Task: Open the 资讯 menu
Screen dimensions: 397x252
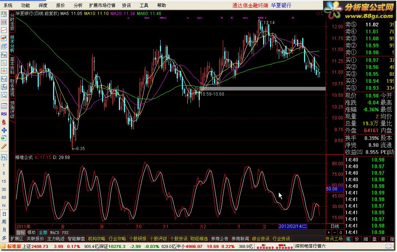Action: click(126, 5)
